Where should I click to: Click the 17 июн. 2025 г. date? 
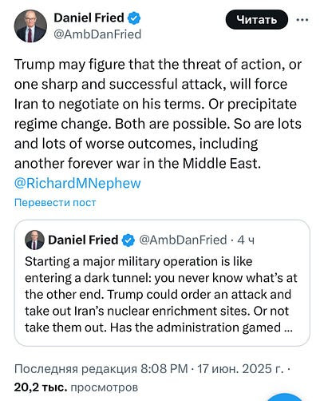pyautogui.click(x=240, y=369)
